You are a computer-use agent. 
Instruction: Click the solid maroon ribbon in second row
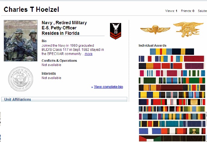click(194, 59)
